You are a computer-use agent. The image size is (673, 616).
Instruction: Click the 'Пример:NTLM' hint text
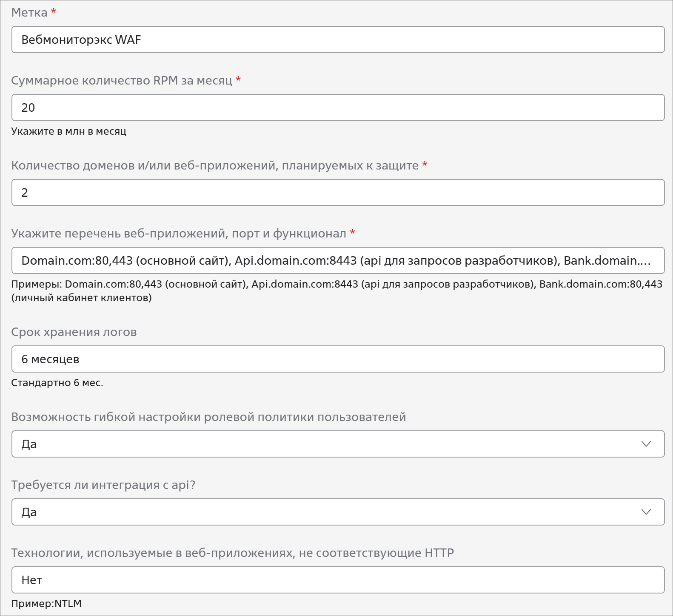click(x=46, y=604)
